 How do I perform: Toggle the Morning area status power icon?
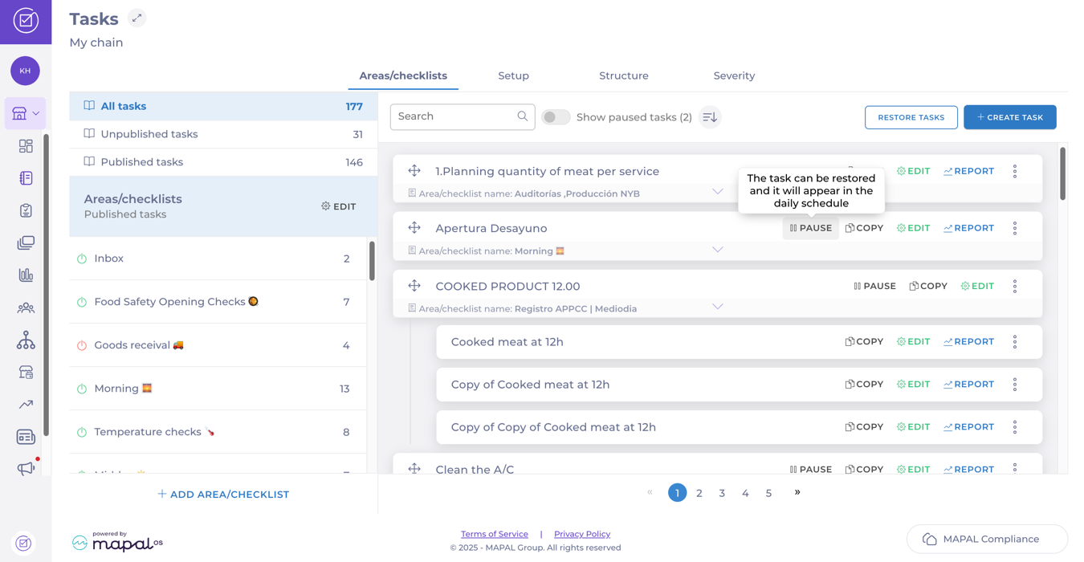[82, 389]
